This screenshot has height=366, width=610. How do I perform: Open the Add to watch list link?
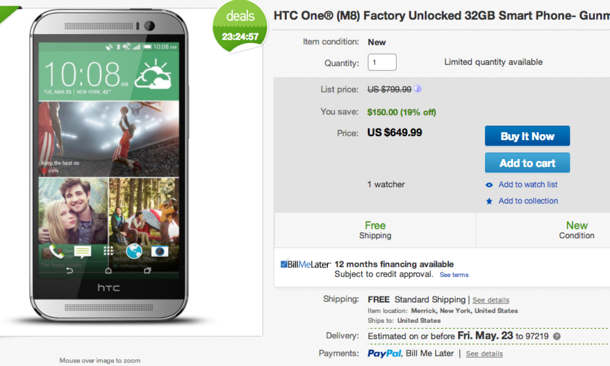tap(528, 185)
